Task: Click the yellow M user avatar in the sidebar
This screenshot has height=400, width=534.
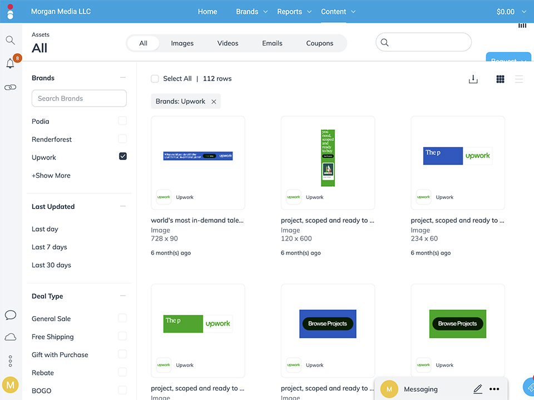Action: pyautogui.click(x=11, y=385)
